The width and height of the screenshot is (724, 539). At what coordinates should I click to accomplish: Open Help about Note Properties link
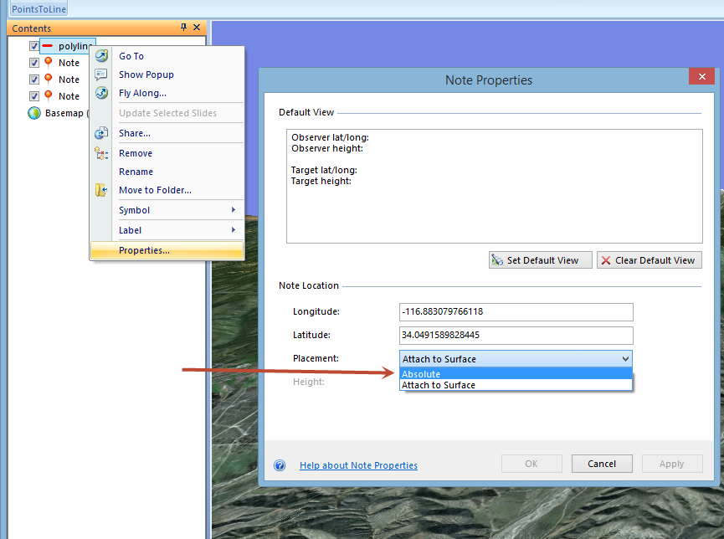(358, 465)
